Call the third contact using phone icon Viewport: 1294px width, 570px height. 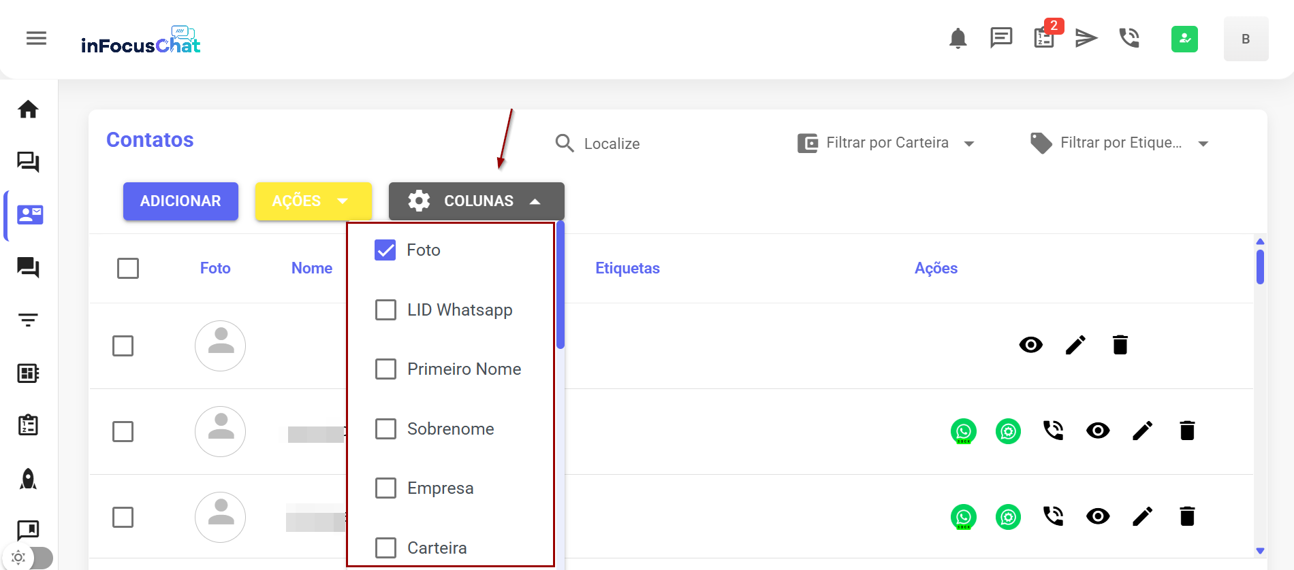coord(1053,517)
